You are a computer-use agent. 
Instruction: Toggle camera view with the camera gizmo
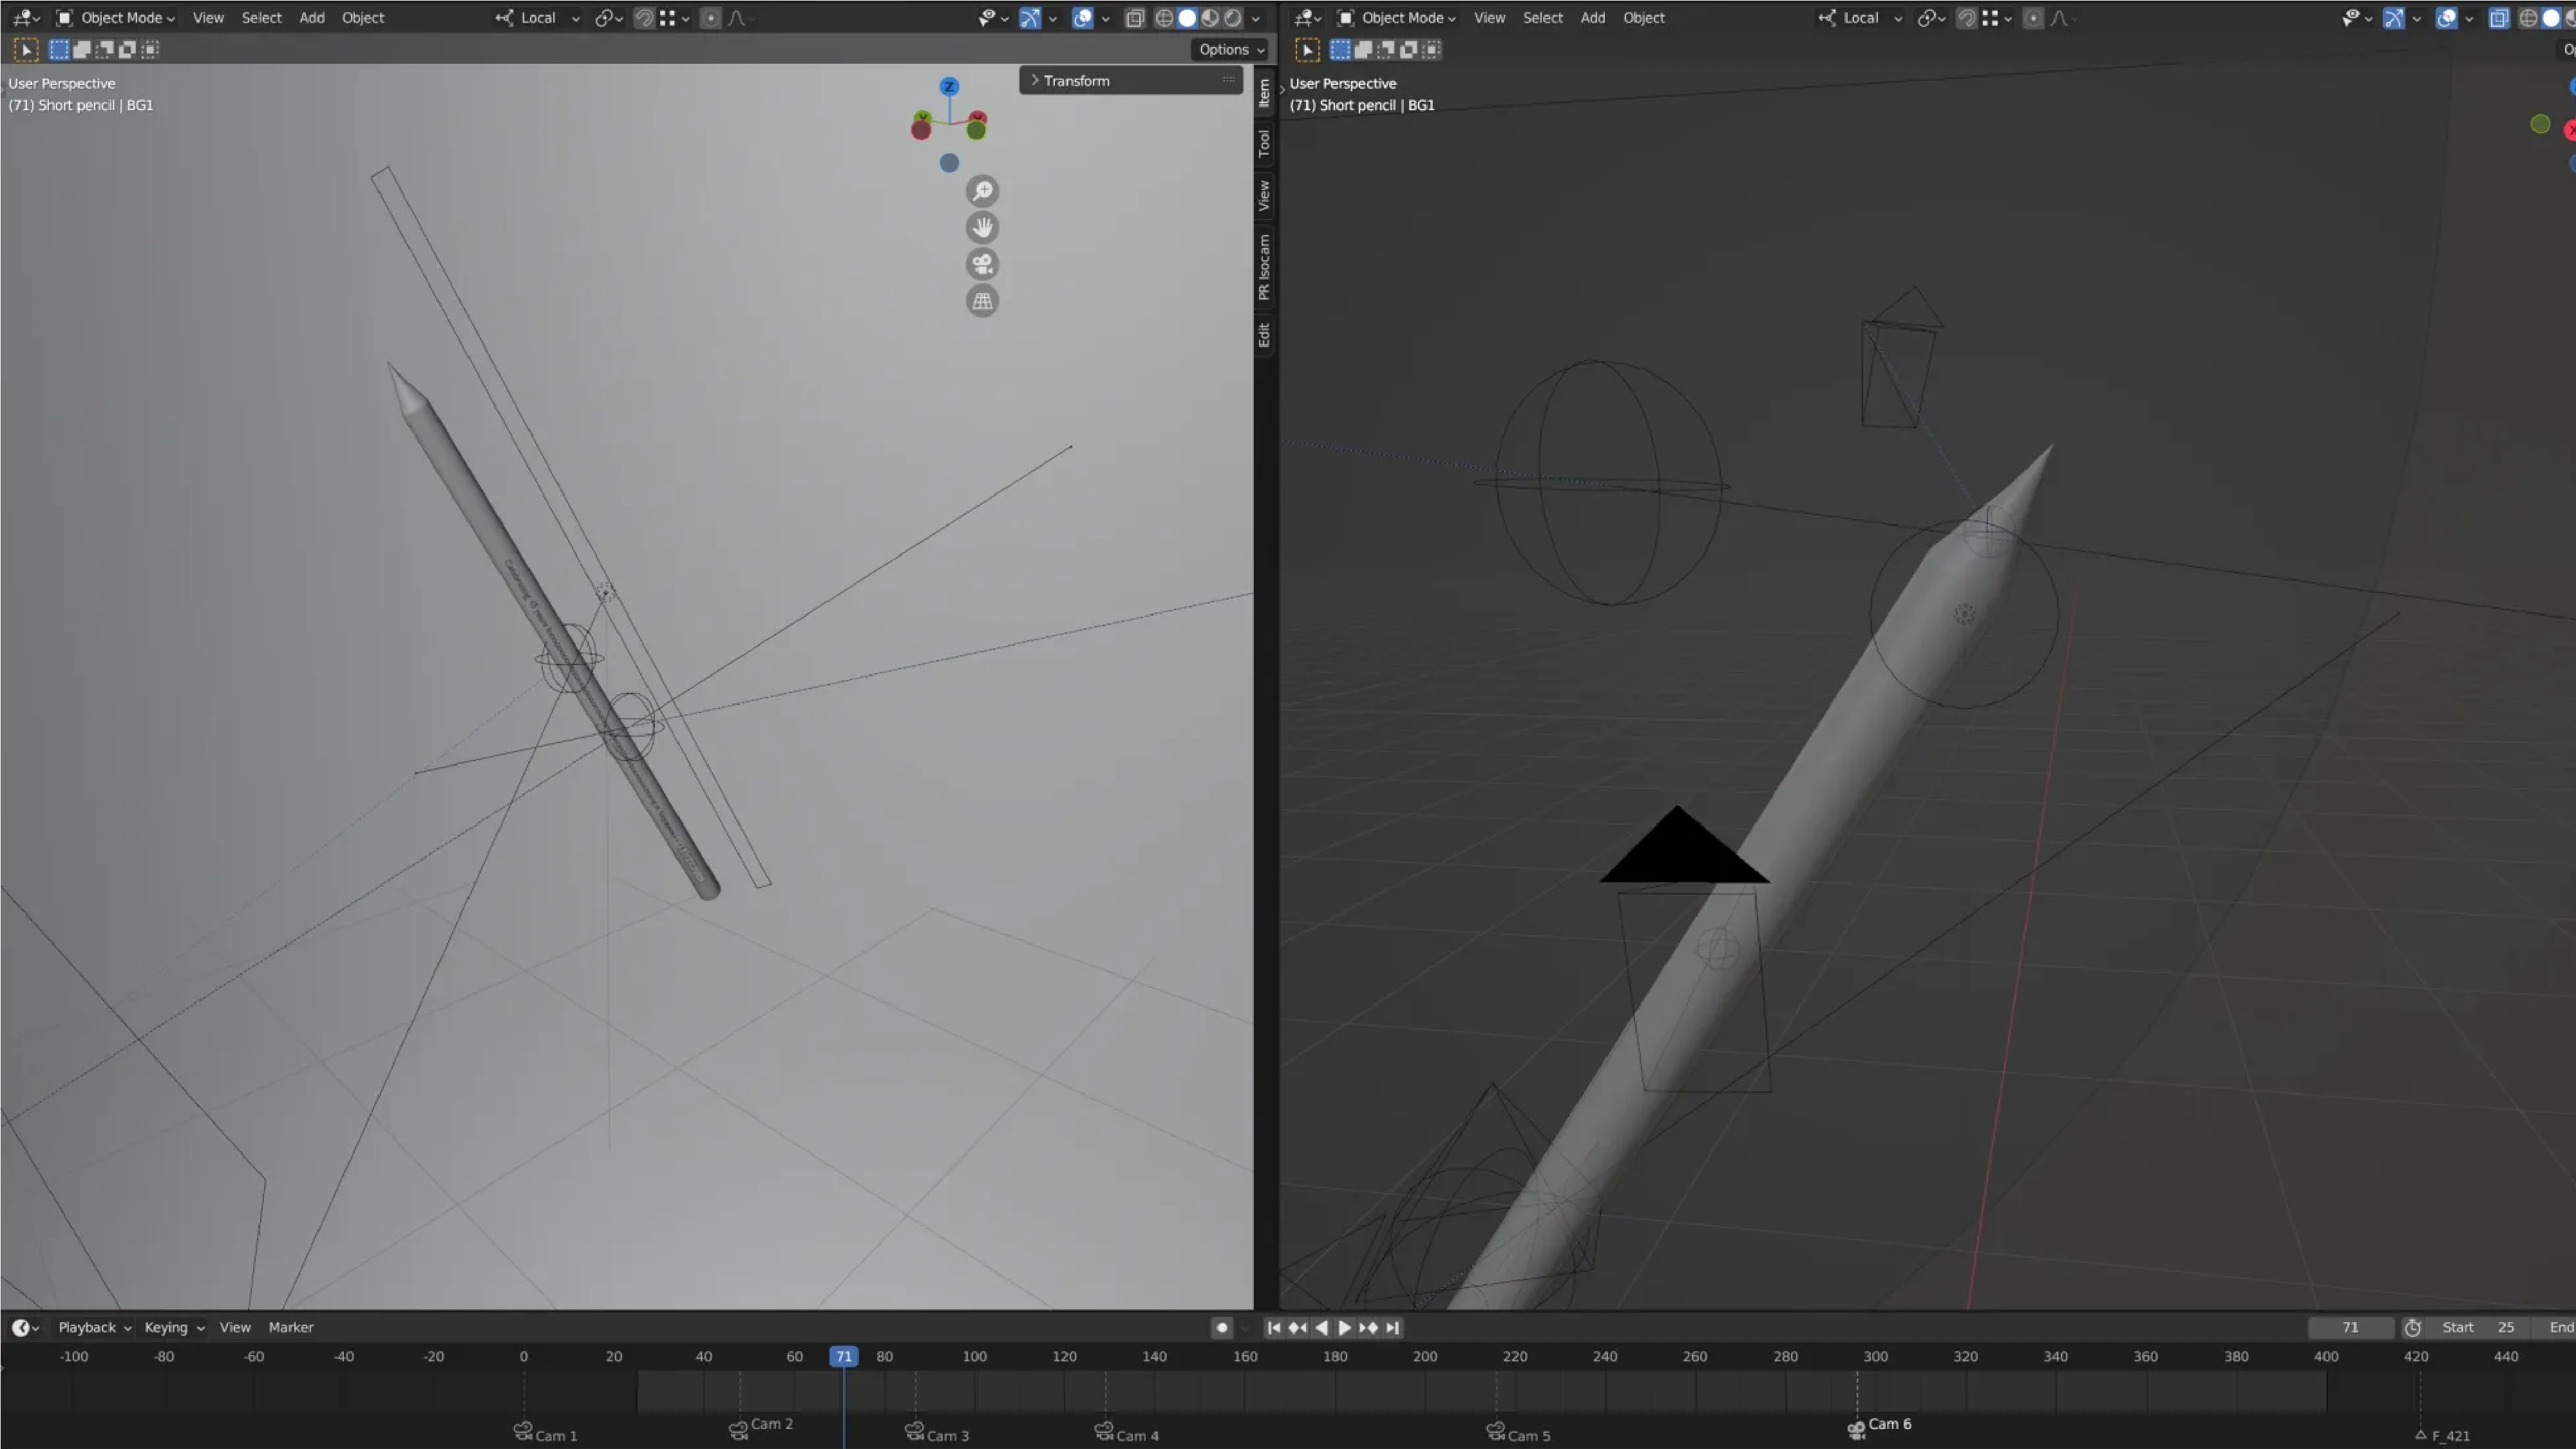pyautogui.click(x=982, y=264)
